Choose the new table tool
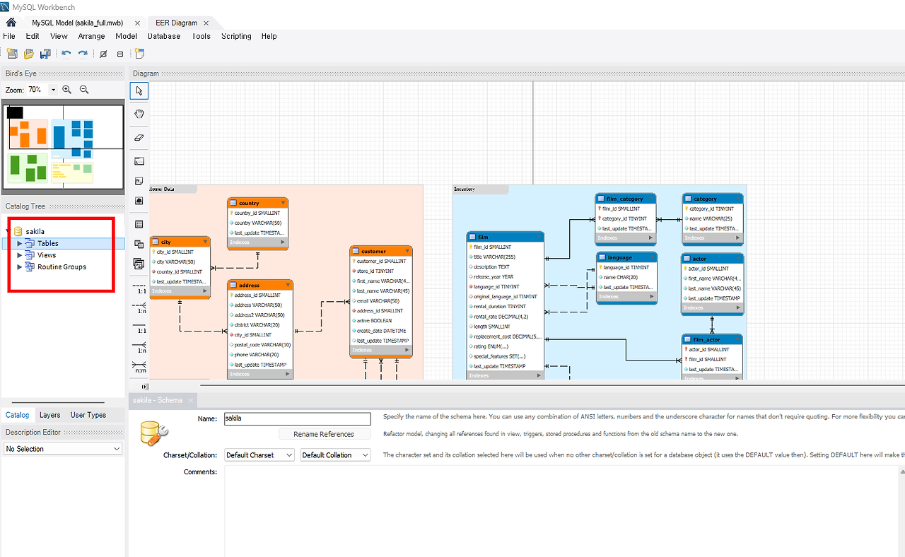 139,224
